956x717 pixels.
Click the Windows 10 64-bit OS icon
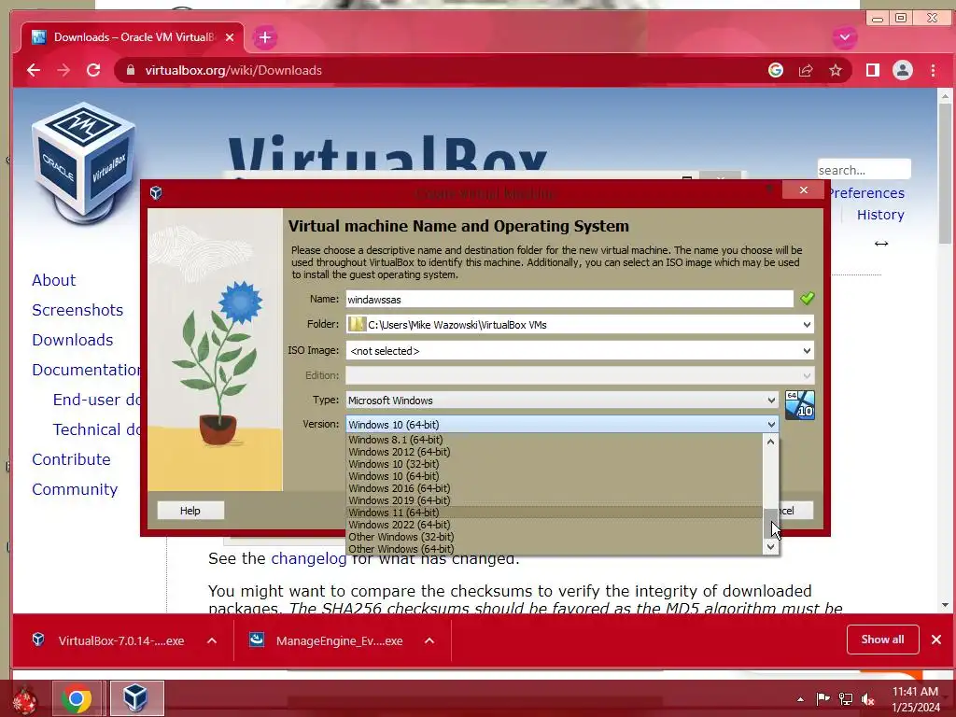pos(799,405)
